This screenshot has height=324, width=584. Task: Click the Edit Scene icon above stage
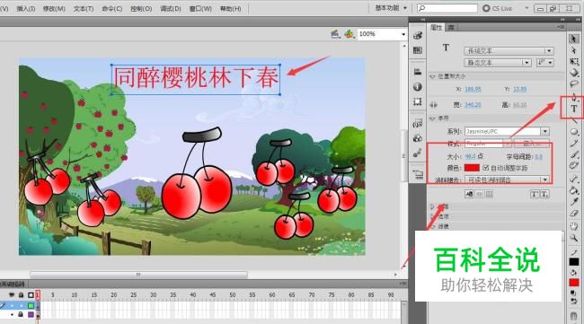[336, 34]
